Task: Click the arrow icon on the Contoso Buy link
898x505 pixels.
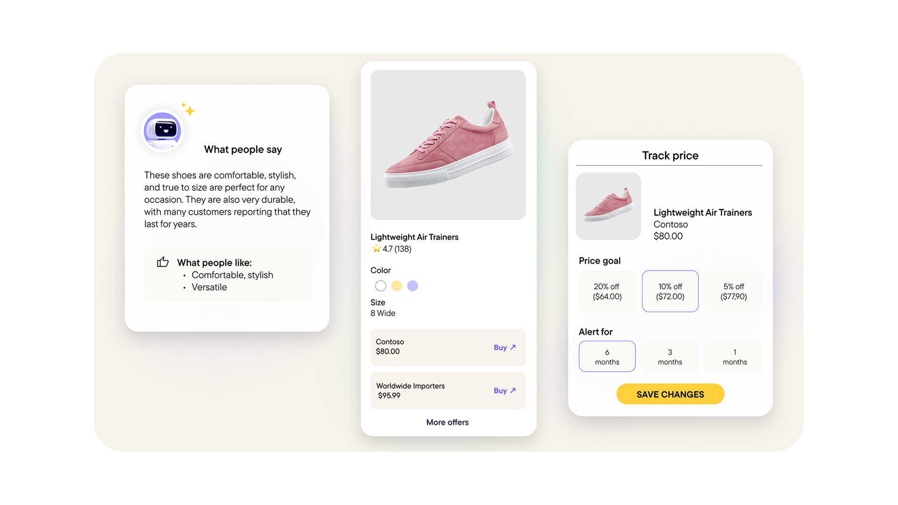Action: point(513,347)
